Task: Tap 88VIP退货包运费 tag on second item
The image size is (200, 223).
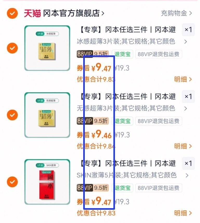Action: pos(159,121)
